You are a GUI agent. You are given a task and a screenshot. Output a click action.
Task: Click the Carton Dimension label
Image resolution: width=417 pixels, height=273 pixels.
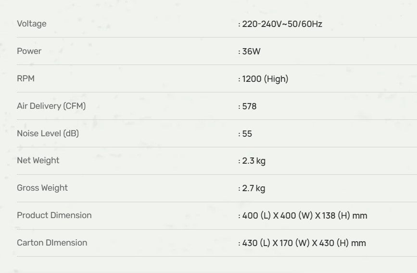click(52, 243)
